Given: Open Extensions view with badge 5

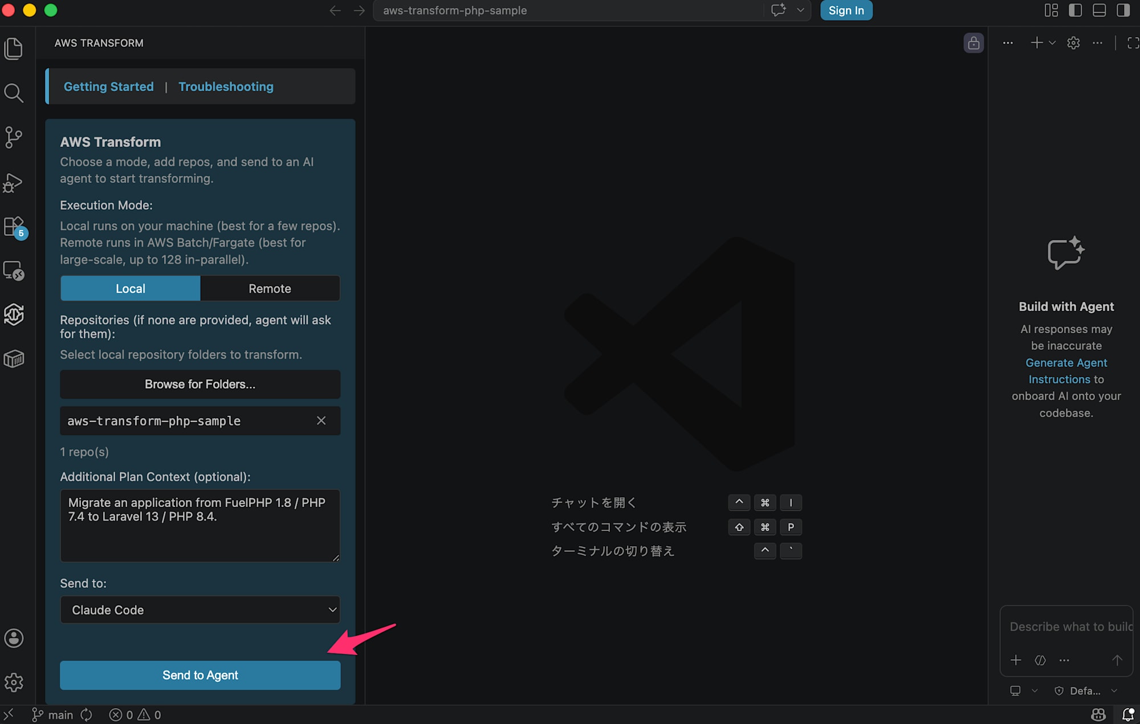Looking at the screenshot, I should tap(14, 227).
